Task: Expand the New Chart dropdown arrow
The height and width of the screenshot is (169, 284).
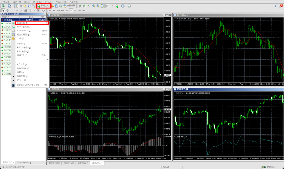Action: (6, 6)
